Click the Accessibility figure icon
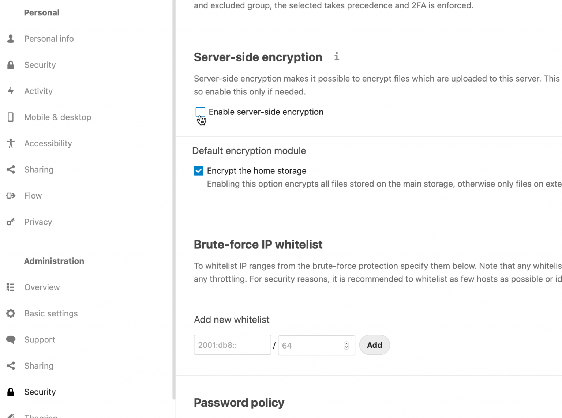The image size is (562, 418). [11, 143]
